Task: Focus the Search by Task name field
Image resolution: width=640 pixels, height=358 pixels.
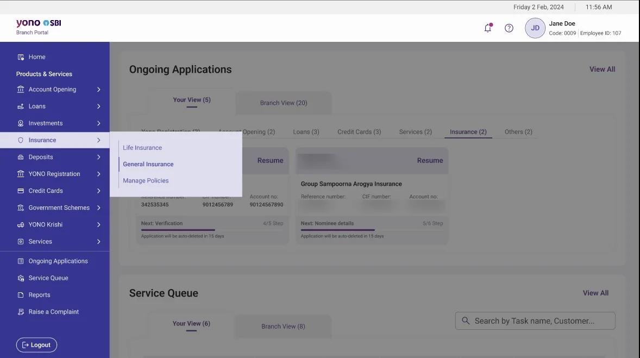Action: tap(535, 321)
